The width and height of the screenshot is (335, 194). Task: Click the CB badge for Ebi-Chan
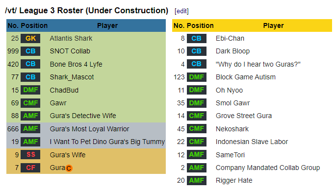197,38
